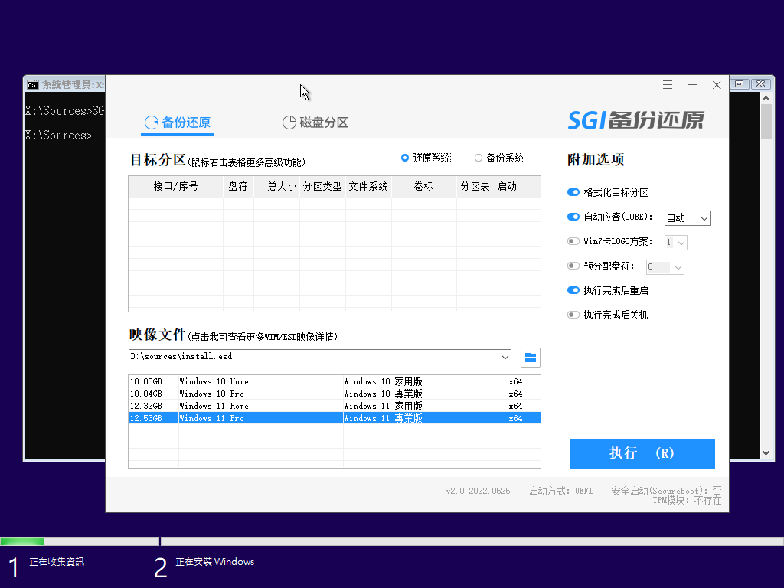The width and height of the screenshot is (784, 588).
Task: Toggle the 格式化目标分区 switch
Action: 573,193
